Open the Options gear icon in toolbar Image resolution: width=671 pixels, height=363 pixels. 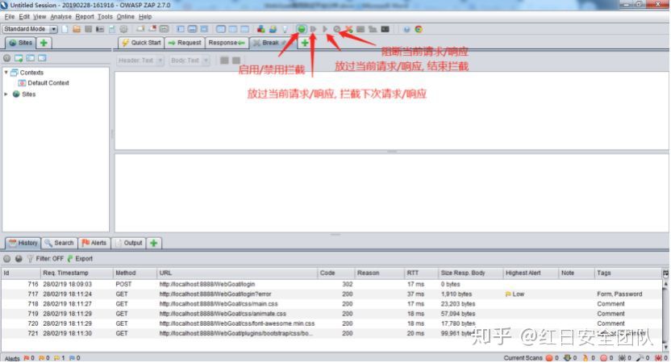[x=123, y=29]
